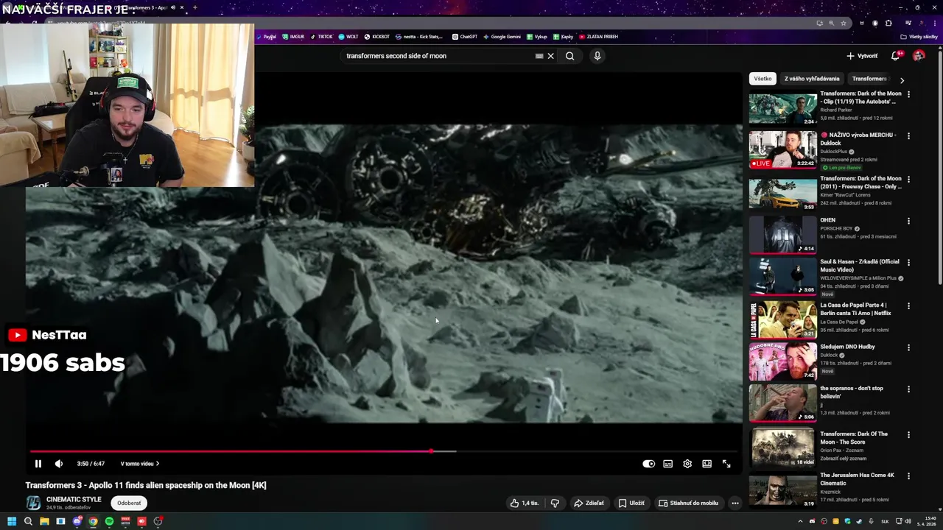Seek on the red video progress bar
The height and width of the screenshot is (530, 943).
click(383, 451)
